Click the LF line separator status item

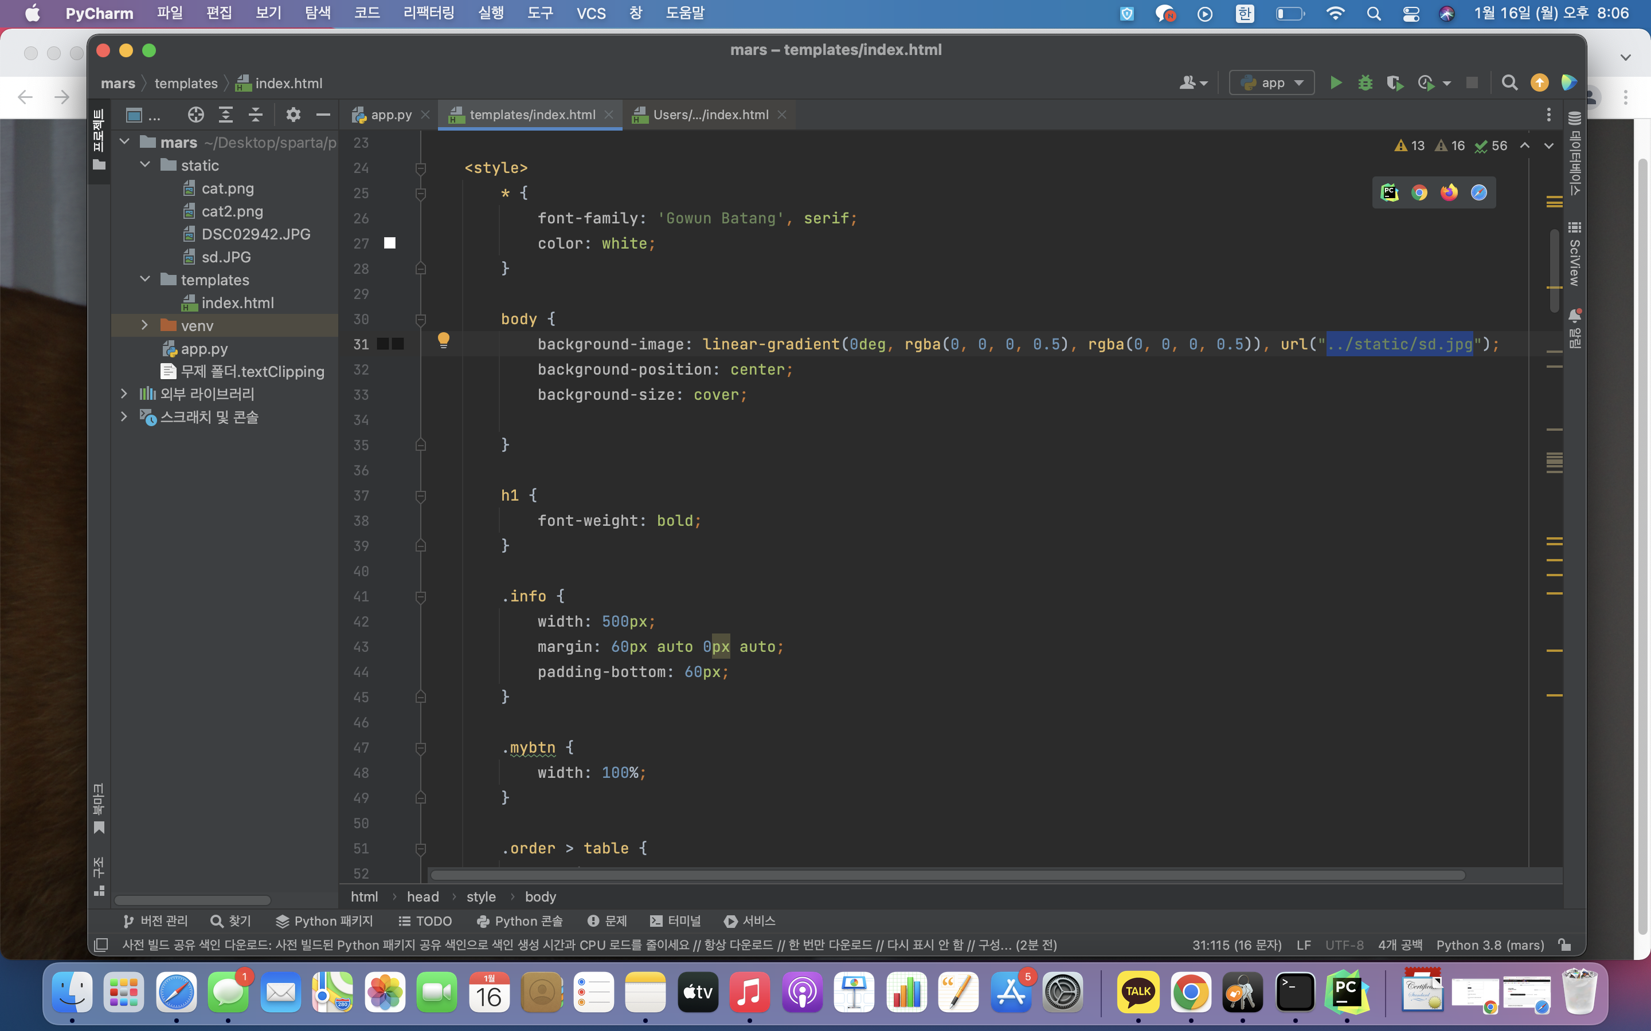pos(1304,945)
